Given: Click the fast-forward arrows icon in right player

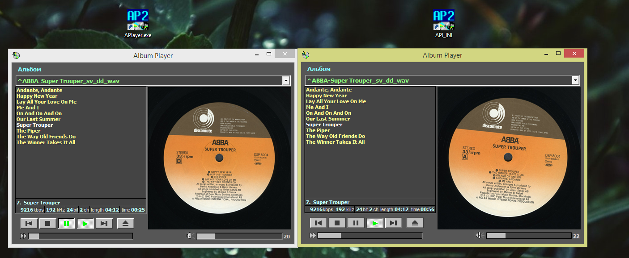Looking at the screenshot, I should point(312,236).
